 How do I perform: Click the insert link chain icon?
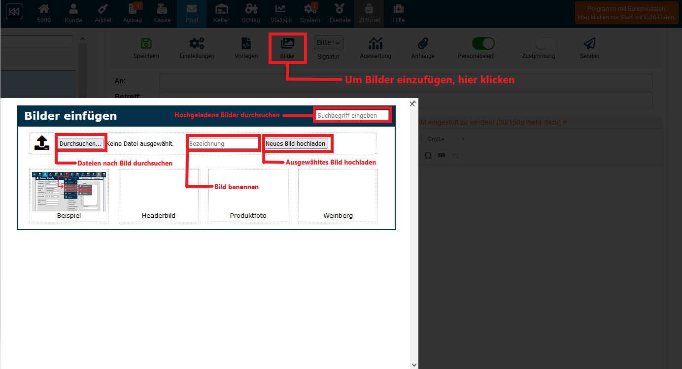(x=442, y=155)
